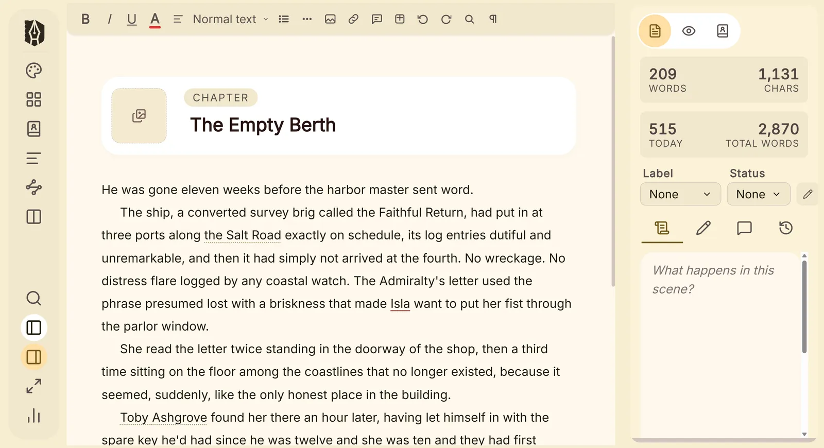824x448 pixels.
Task: Open the grid dashboard view
Action: (x=34, y=99)
